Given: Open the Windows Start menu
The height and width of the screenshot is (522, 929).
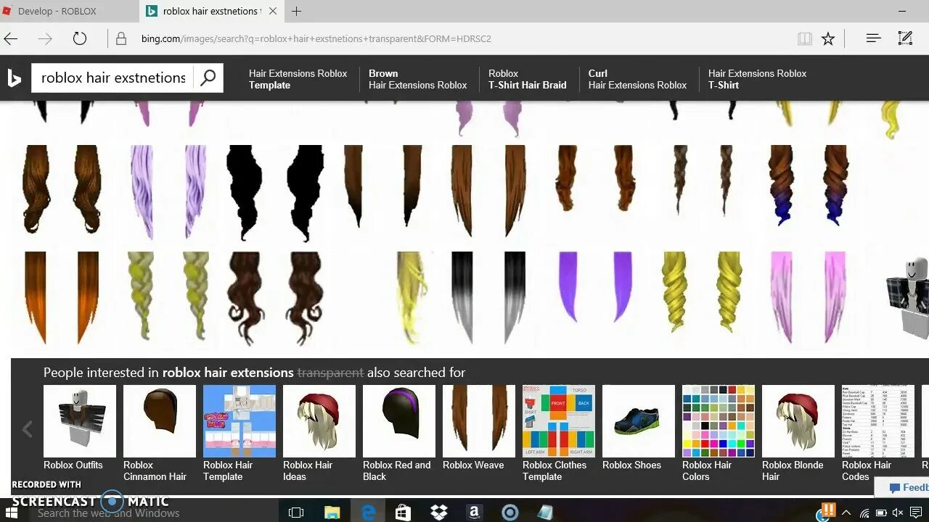Looking at the screenshot, I should click(12, 512).
